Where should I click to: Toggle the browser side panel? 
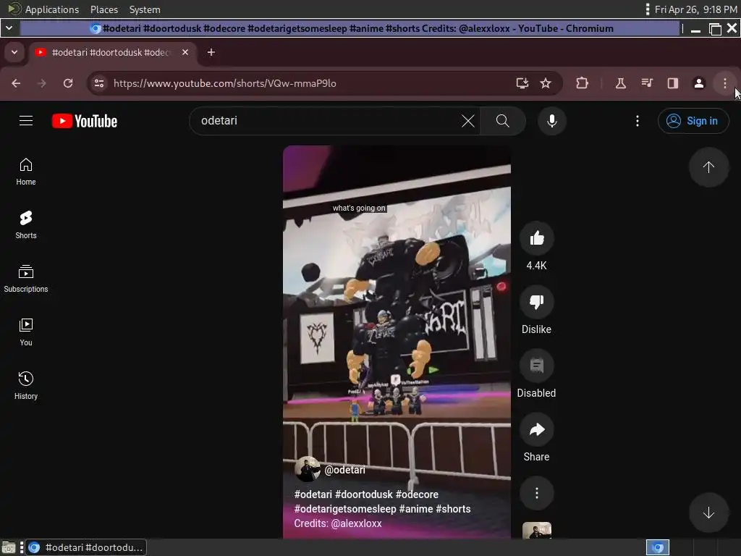[673, 83]
